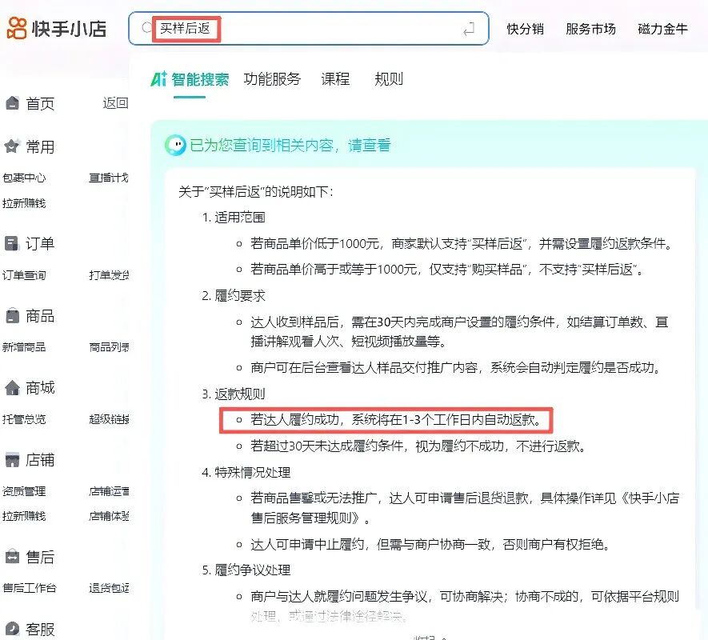The width and height of the screenshot is (708, 640).
Task: Open 常用 section in the sidebar
Action: 40,146
